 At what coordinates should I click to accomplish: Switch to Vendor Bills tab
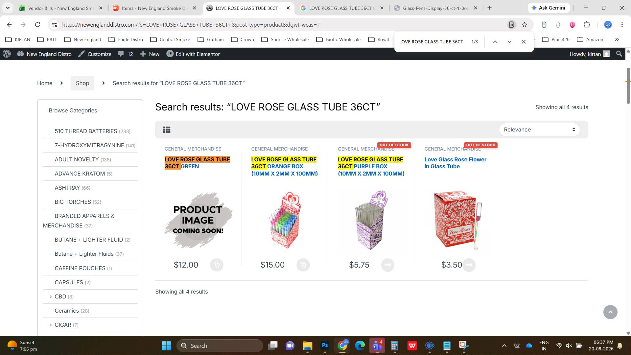pyautogui.click(x=61, y=8)
